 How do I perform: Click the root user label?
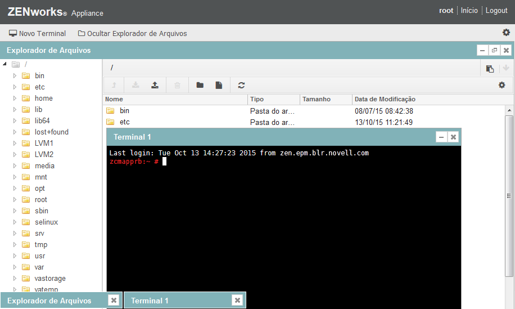pos(446,11)
